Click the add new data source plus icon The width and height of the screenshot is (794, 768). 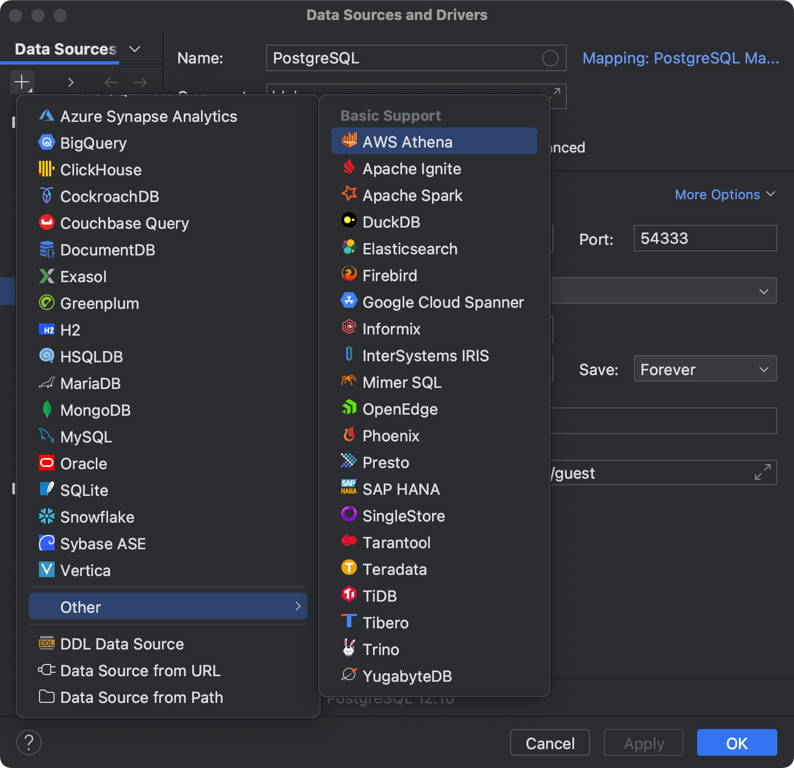[x=21, y=82]
